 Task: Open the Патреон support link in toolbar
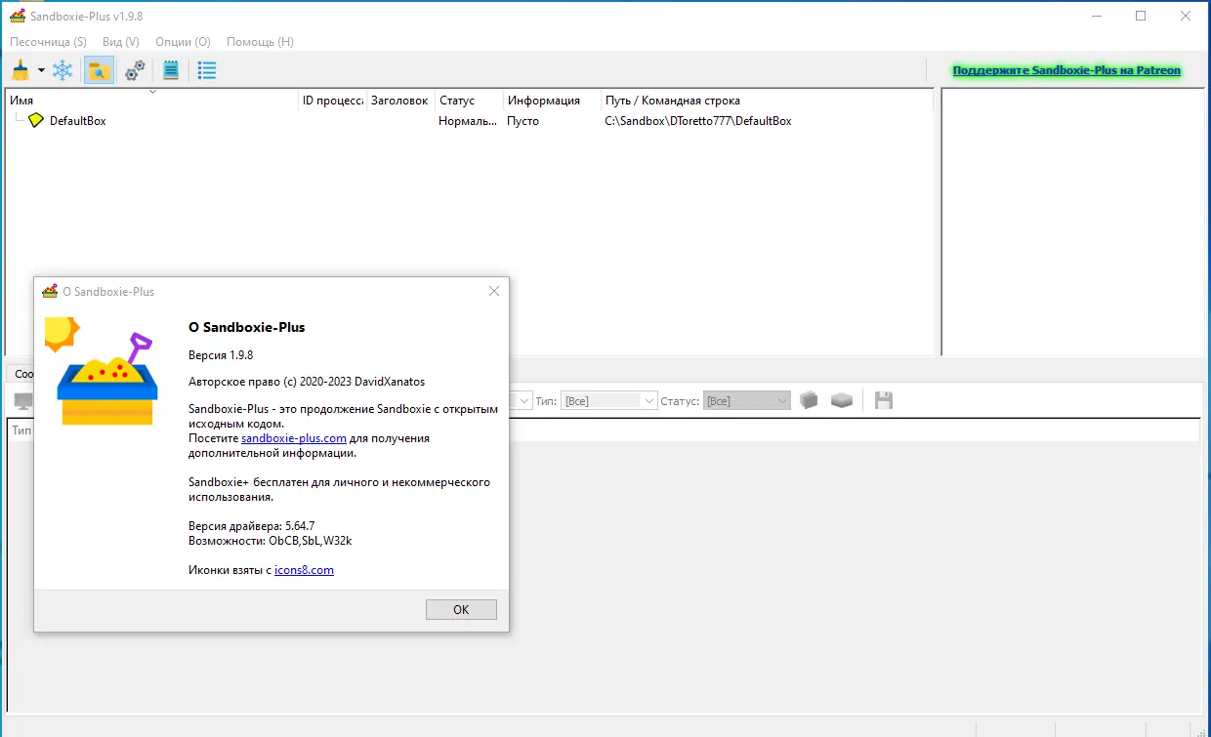1066,70
